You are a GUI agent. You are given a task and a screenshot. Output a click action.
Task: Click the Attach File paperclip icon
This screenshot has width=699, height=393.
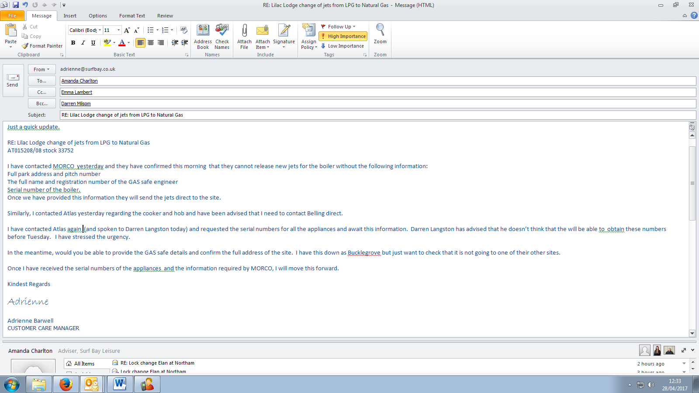(x=244, y=31)
